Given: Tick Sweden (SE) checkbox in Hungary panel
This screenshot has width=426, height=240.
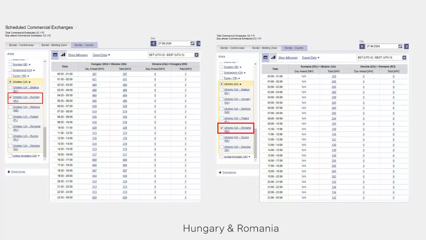Looking at the screenshot, I should (x=10, y=65).
